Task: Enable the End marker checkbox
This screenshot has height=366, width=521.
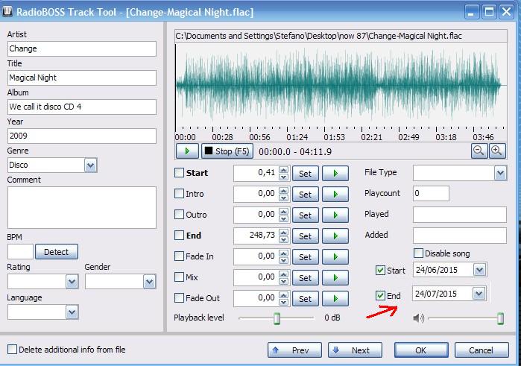Action: (x=179, y=236)
